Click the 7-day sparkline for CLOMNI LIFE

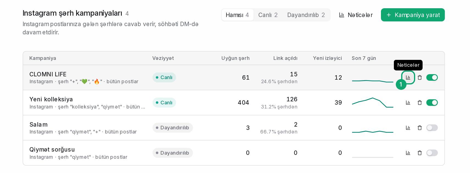coord(373,81)
